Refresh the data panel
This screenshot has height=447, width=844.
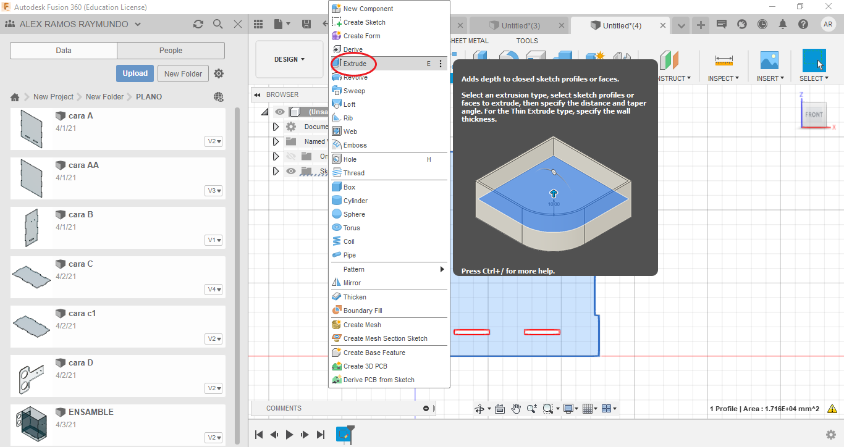(x=198, y=24)
